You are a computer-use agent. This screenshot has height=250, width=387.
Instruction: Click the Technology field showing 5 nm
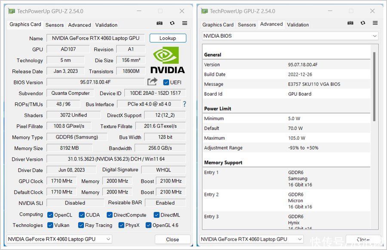point(65,60)
